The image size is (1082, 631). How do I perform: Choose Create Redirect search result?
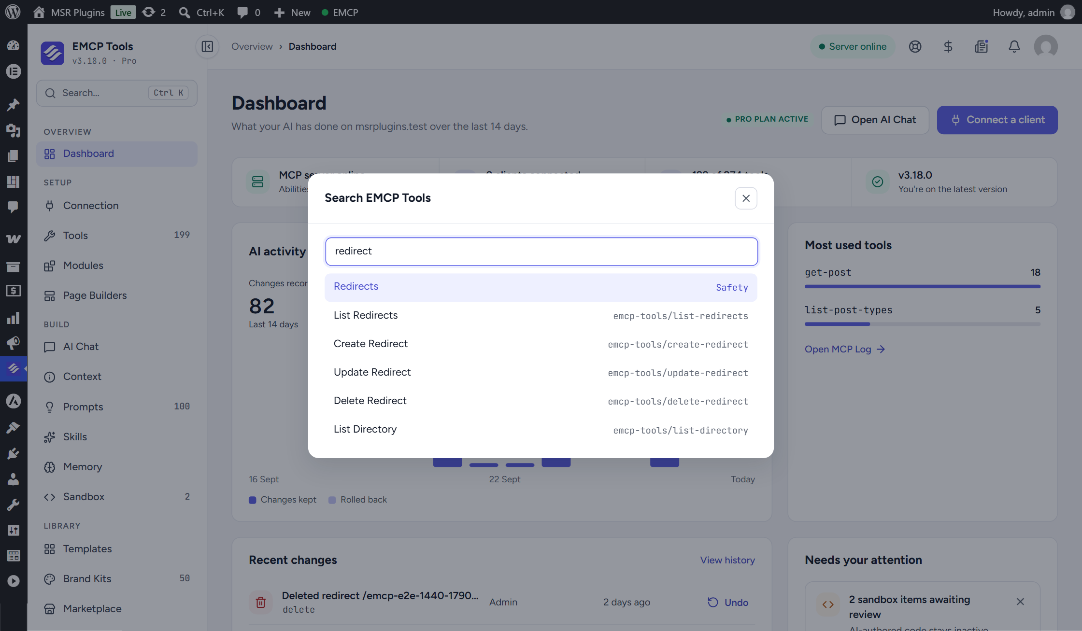point(541,344)
